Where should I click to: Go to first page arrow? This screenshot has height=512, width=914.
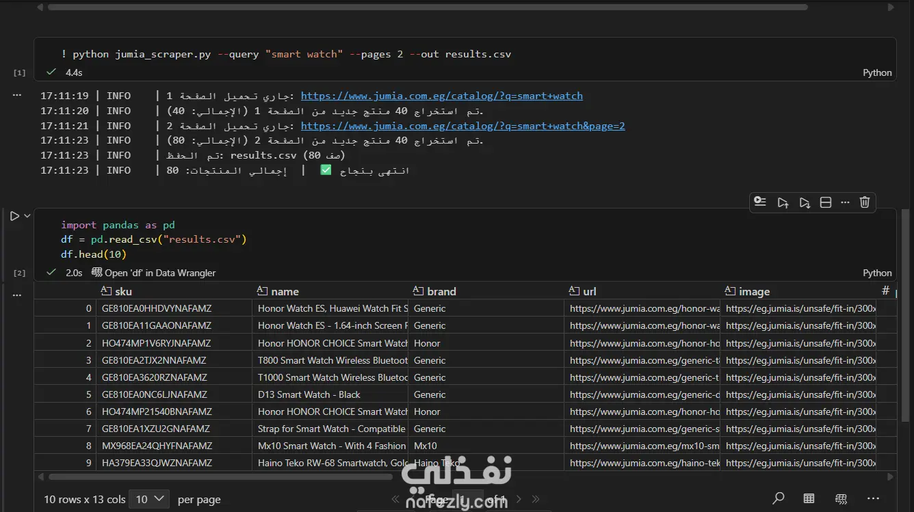(395, 499)
